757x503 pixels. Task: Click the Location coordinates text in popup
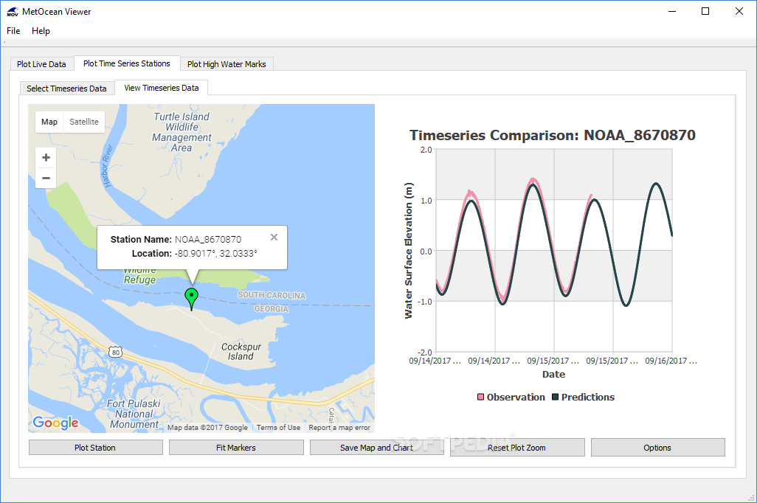click(x=215, y=254)
